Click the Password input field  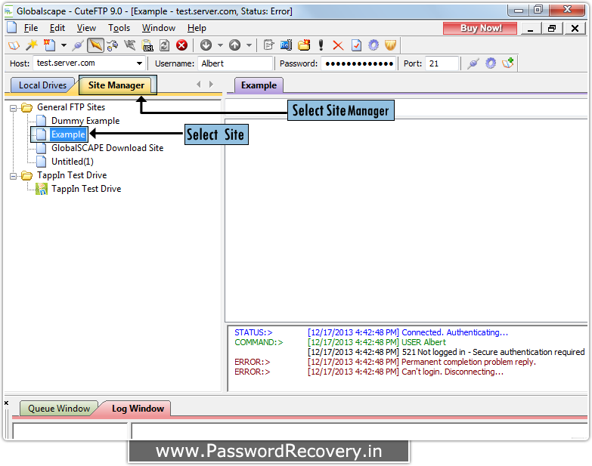(x=358, y=63)
